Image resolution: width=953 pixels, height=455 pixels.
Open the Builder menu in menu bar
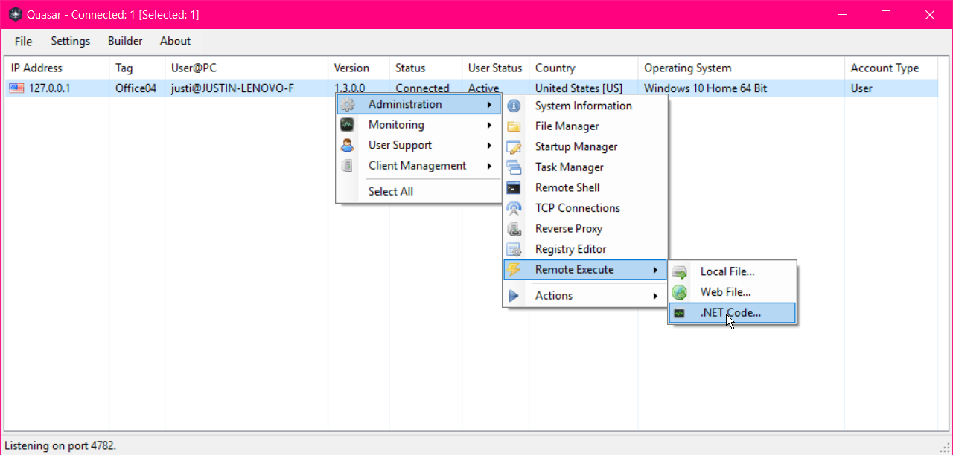(x=125, y=41)
